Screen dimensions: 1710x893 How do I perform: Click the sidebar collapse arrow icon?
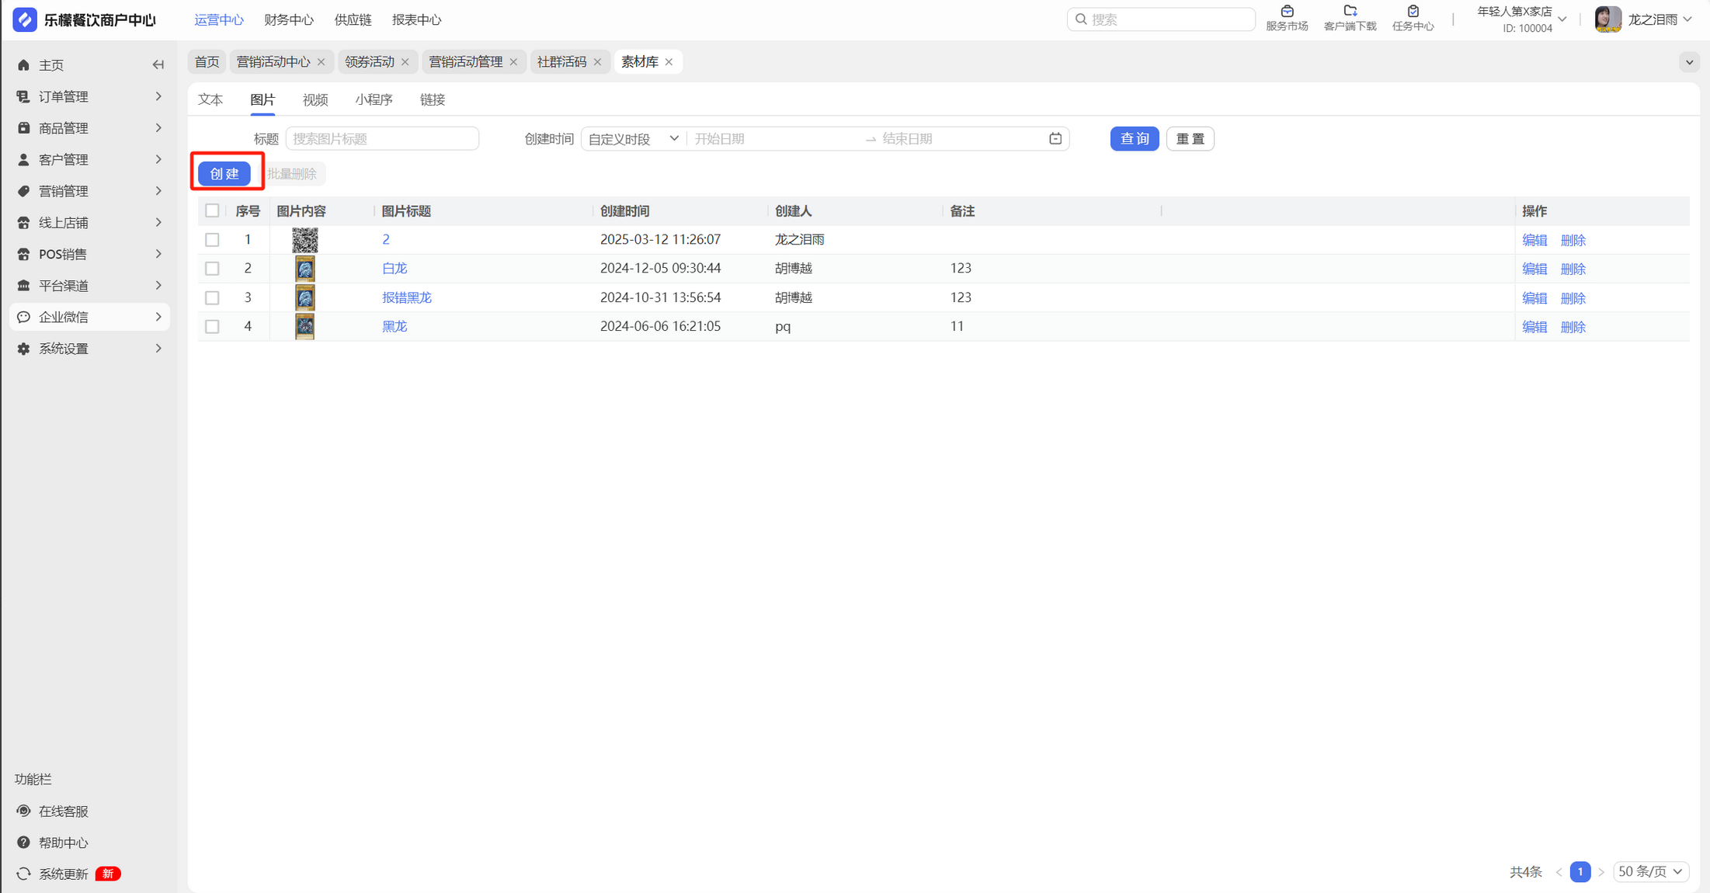[x=158, y=65]
